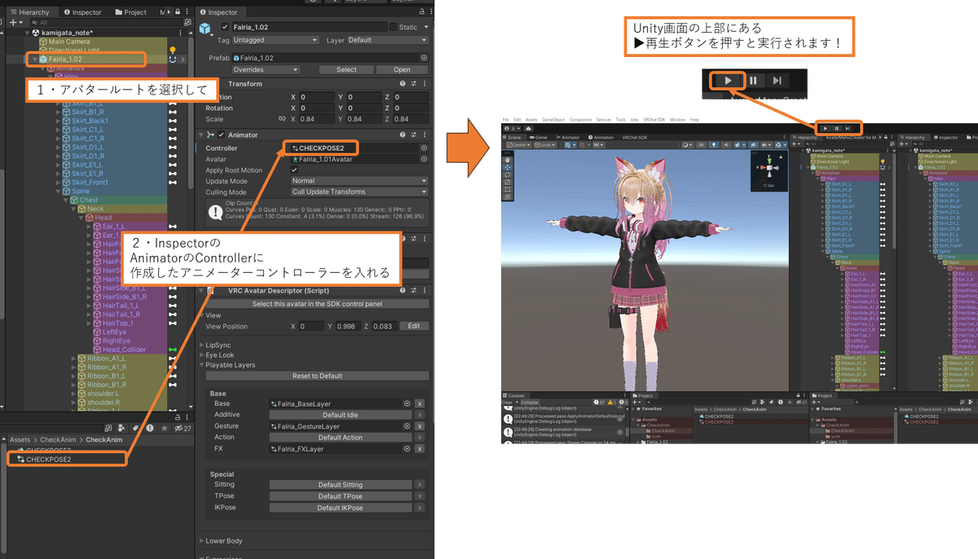Open the Update Mode dropdown showing Normal
978x559 pixels.
(359, 181)
